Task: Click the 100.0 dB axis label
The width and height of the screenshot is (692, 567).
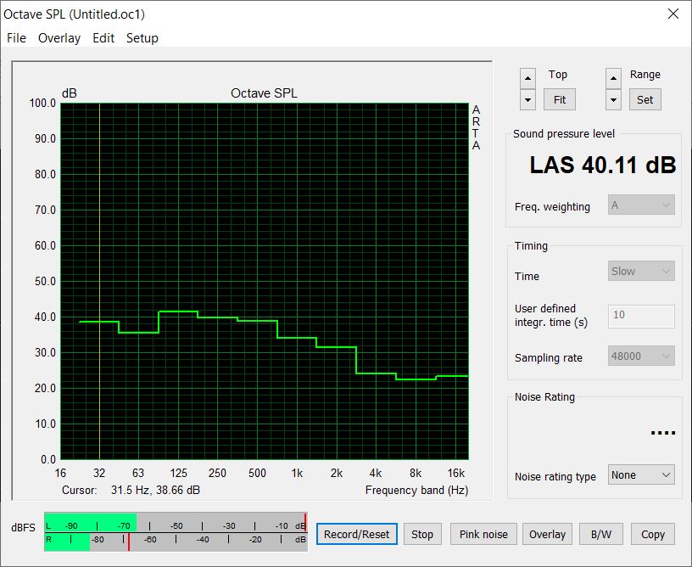Action: 42,104
